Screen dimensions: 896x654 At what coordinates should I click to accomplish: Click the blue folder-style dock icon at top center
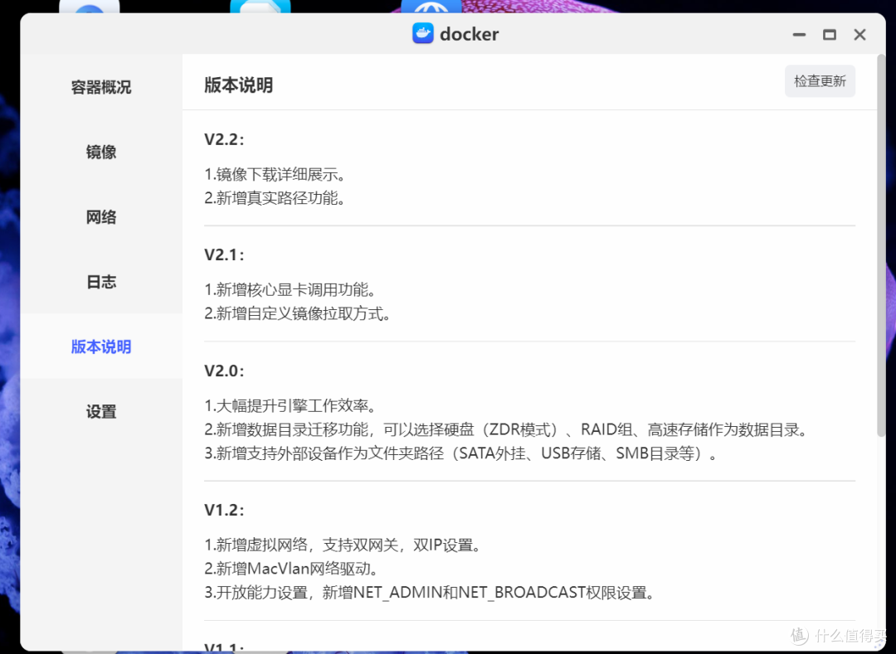point(261,8)
